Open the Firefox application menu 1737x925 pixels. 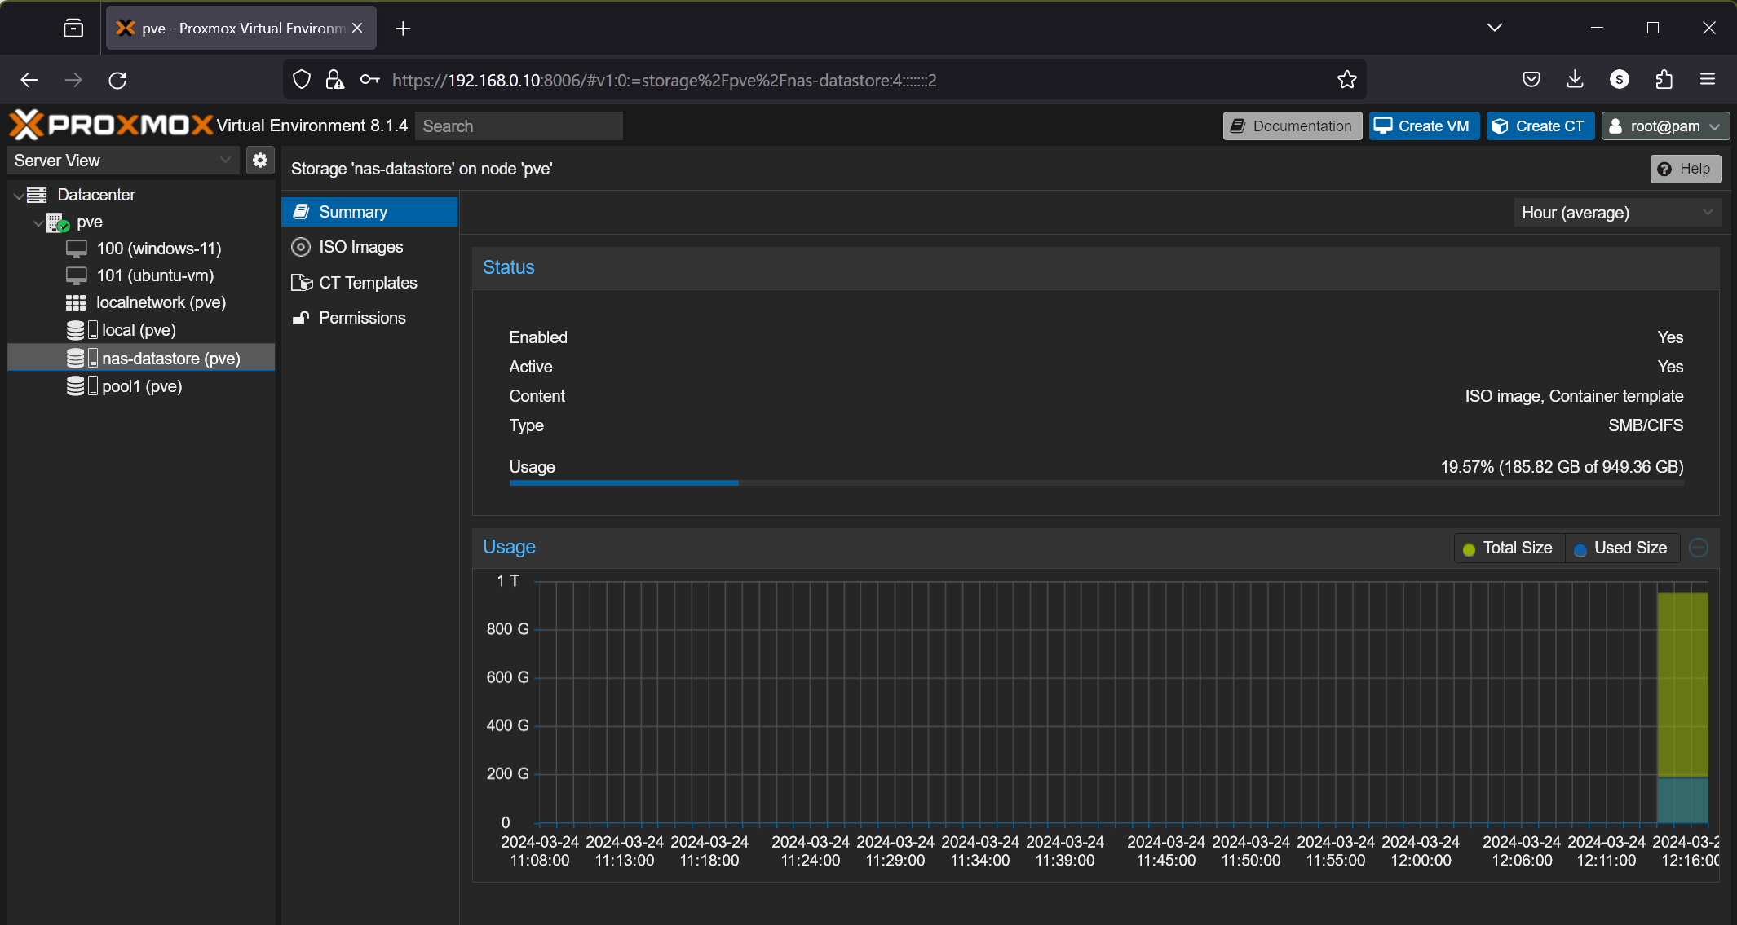coord(1708,79)
